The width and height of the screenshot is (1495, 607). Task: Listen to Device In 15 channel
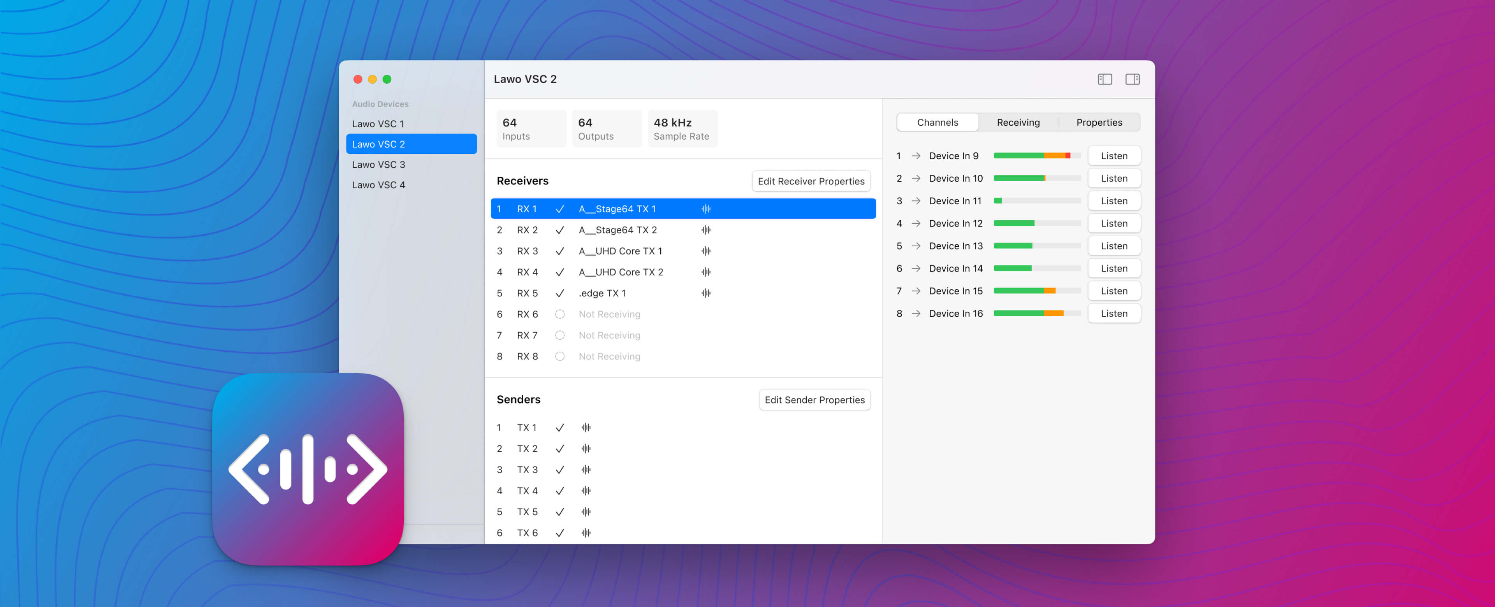[1114, 291]
